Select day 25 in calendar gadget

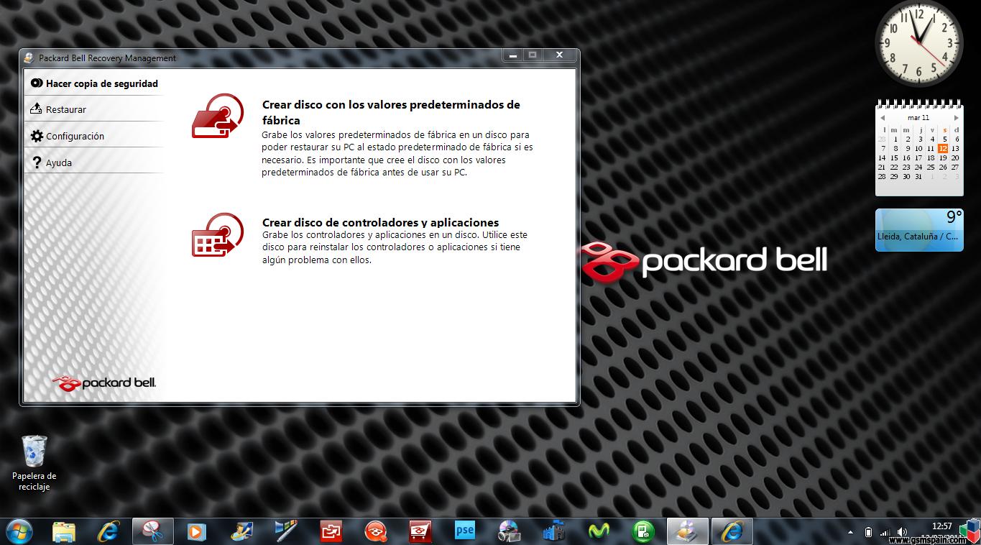(x=931, y=167)
